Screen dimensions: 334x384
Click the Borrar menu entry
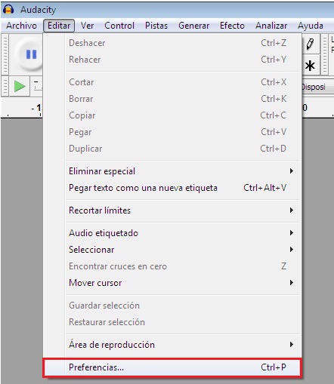click(172, 99)
